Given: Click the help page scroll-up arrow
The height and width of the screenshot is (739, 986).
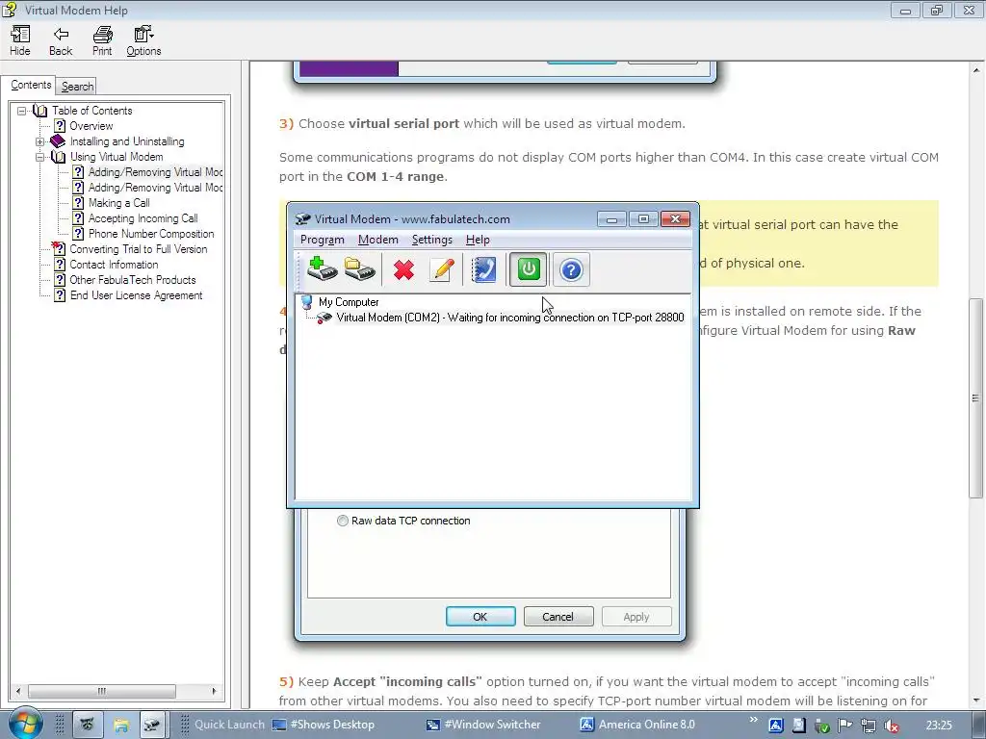Looking at the screenshot, I should coord(975,69).
